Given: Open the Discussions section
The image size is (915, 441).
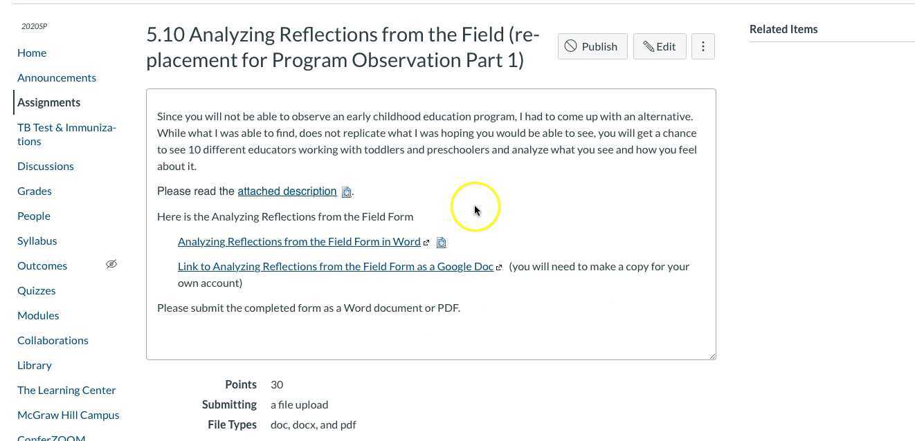Looking at the screenshot, I should (46, 166).
